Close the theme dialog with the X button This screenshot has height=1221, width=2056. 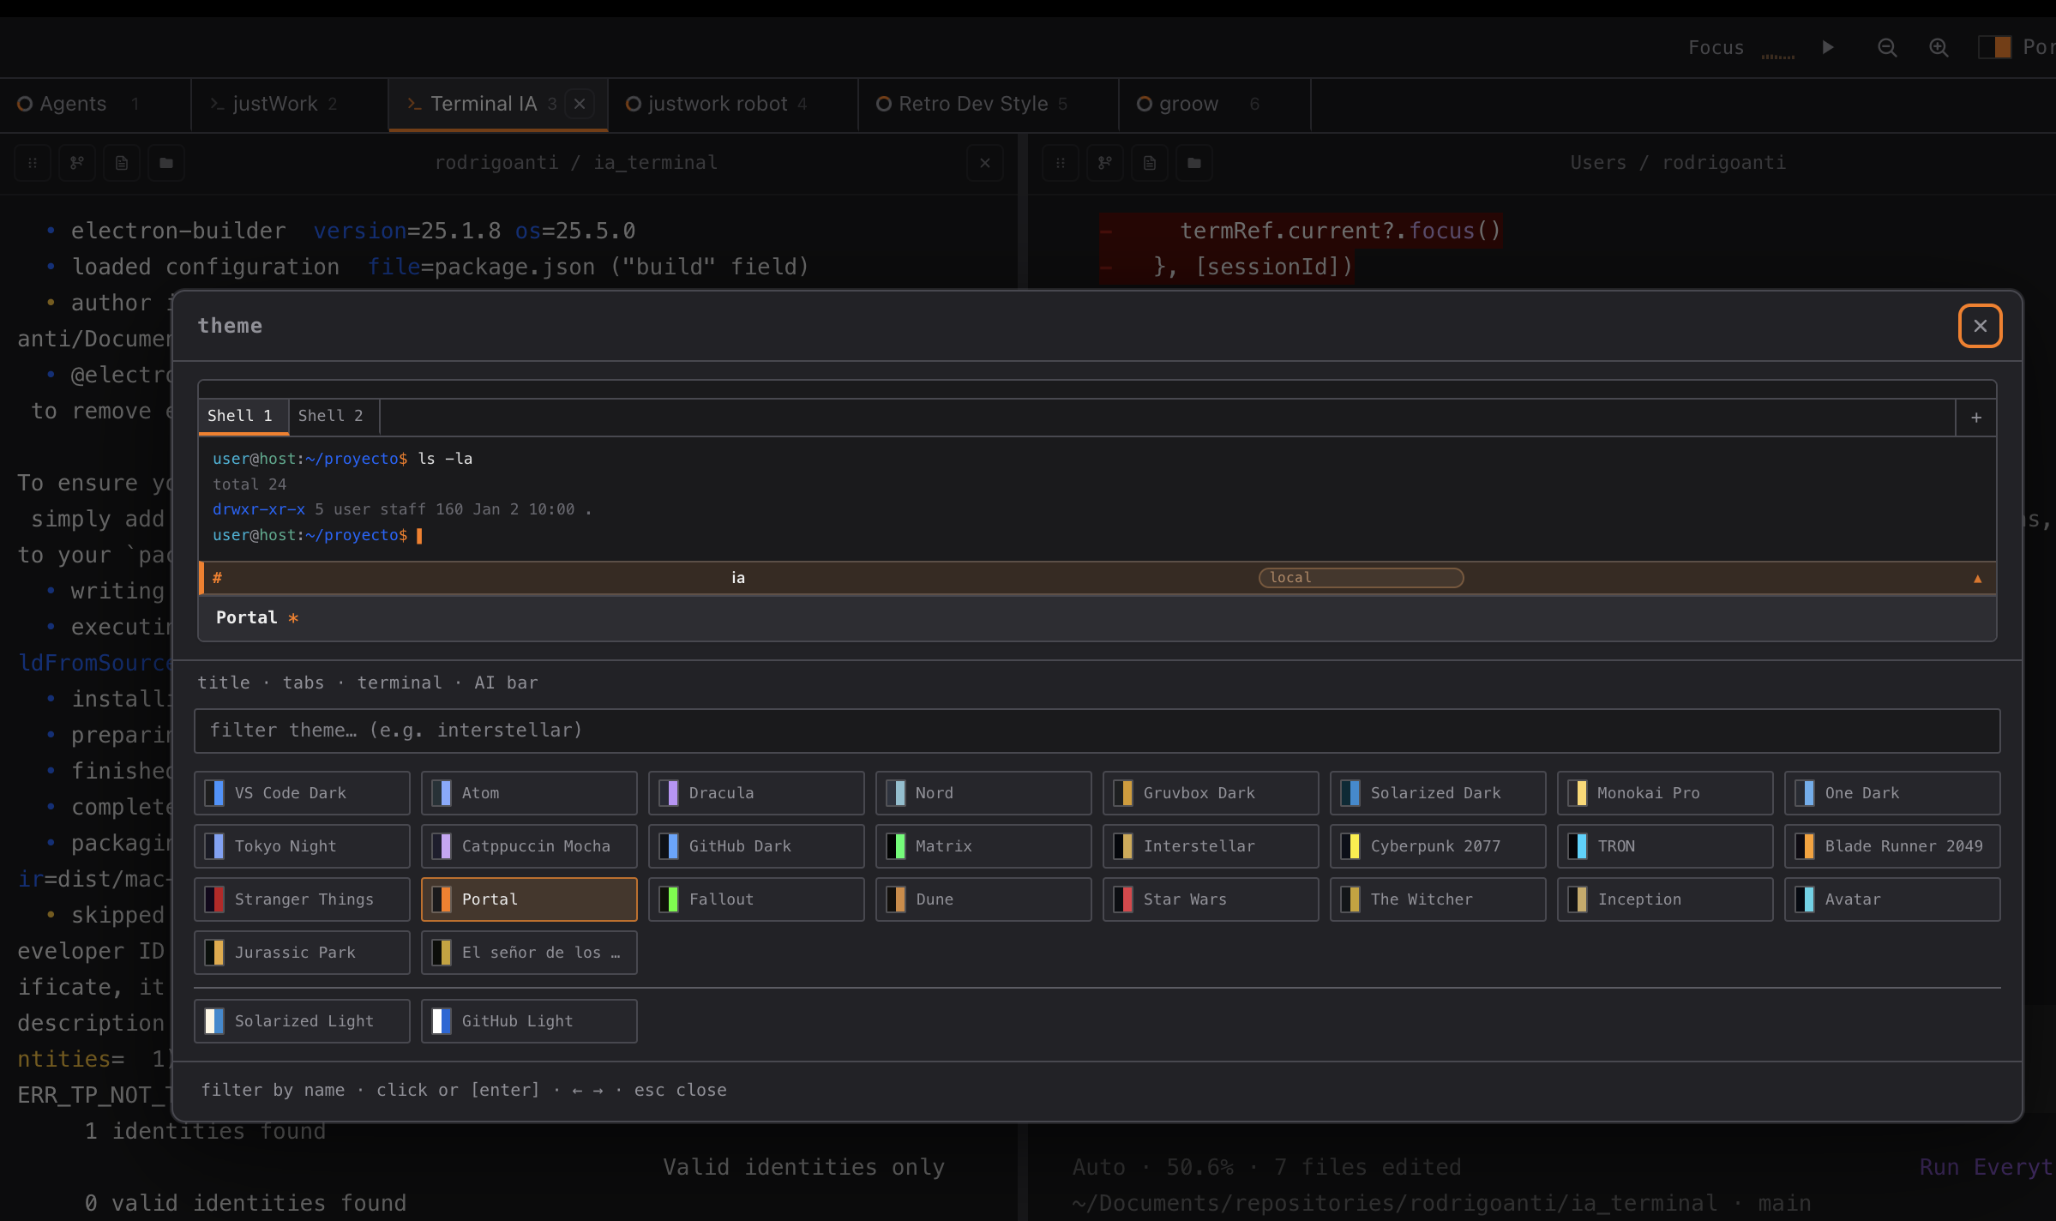(x=1979, y=326)
